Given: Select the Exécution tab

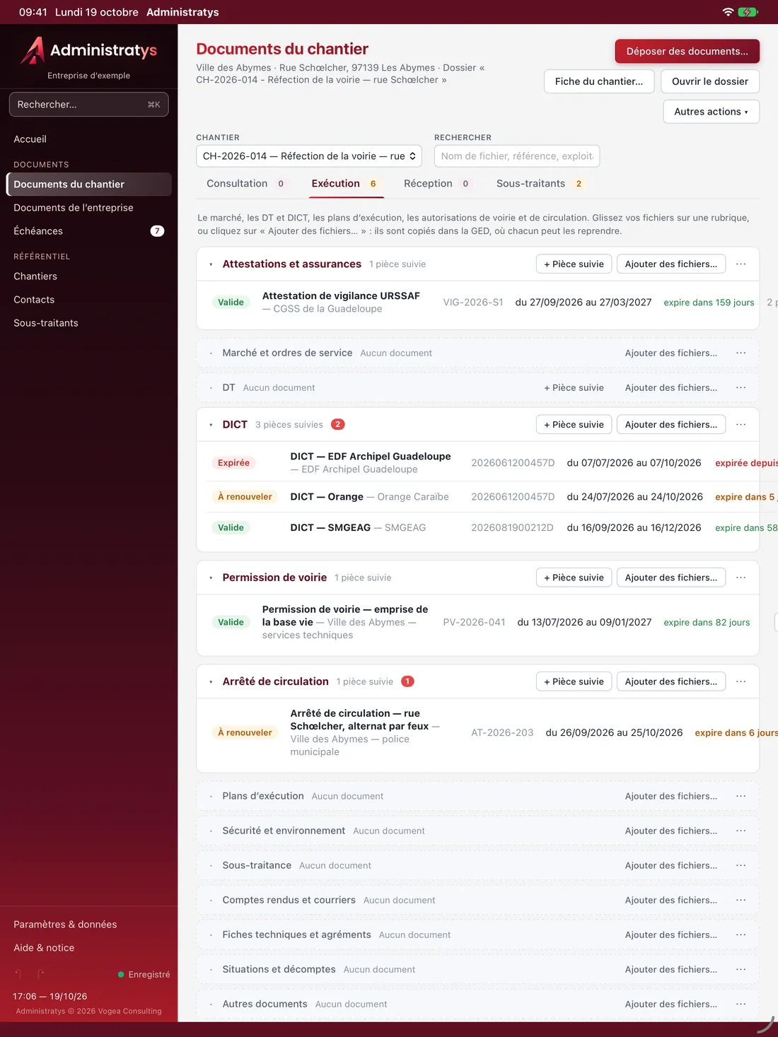Looking at the screenshot, I should tap(344, 184).
